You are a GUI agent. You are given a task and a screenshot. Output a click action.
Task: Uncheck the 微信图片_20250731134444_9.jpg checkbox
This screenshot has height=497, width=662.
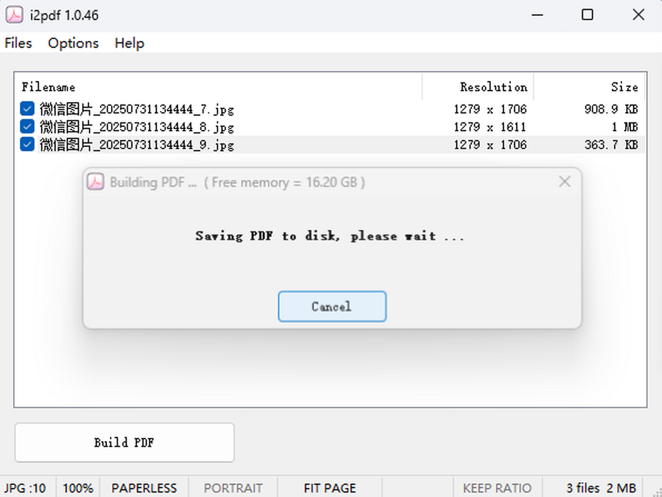pyautogui.click(x=27, y=144)
